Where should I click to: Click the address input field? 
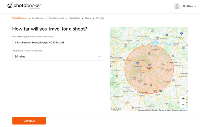tap(58, 42)
